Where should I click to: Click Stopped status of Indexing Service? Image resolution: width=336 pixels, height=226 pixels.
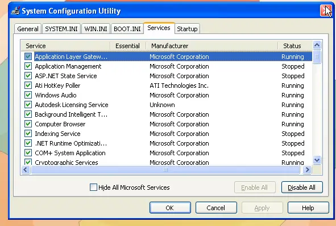click(x=293, y=134)
